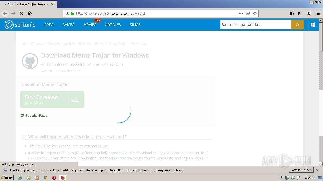Image resolution: width=323 pixels, height=181 pixels.
Task: Click the Softonic logo
Action: (20, 25)
